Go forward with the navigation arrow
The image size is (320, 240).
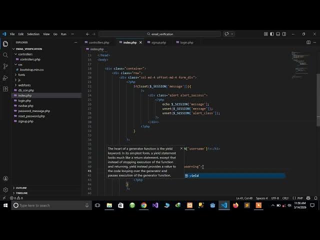93,34
